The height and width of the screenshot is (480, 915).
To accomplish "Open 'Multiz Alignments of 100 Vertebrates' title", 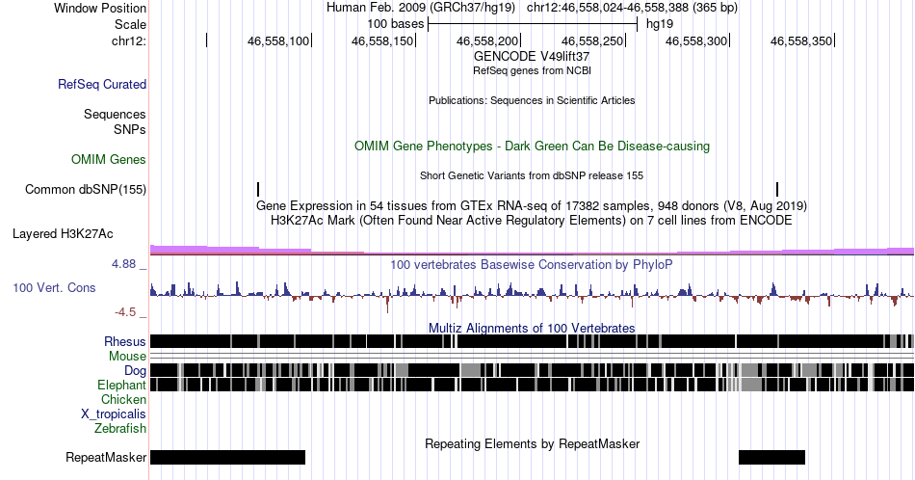I will click(532, 328).
